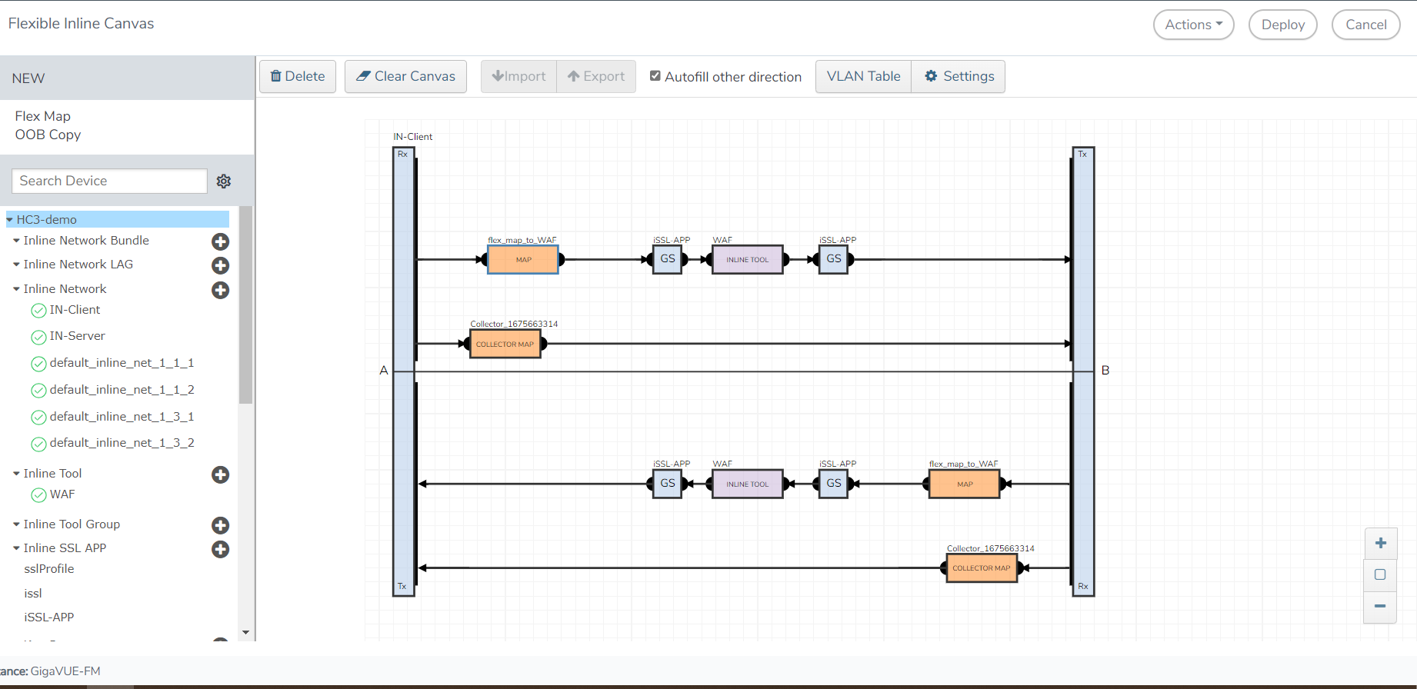Select the WAF inline tool
Screen dimensions: 1417x689
[62, 494]
